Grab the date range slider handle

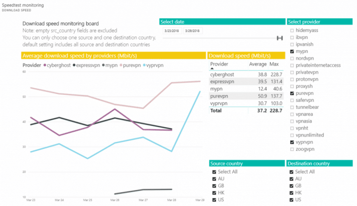(279, 38)
